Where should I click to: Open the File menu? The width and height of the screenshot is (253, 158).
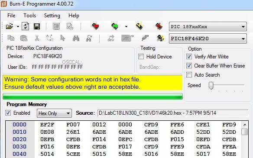click(11, 16)
